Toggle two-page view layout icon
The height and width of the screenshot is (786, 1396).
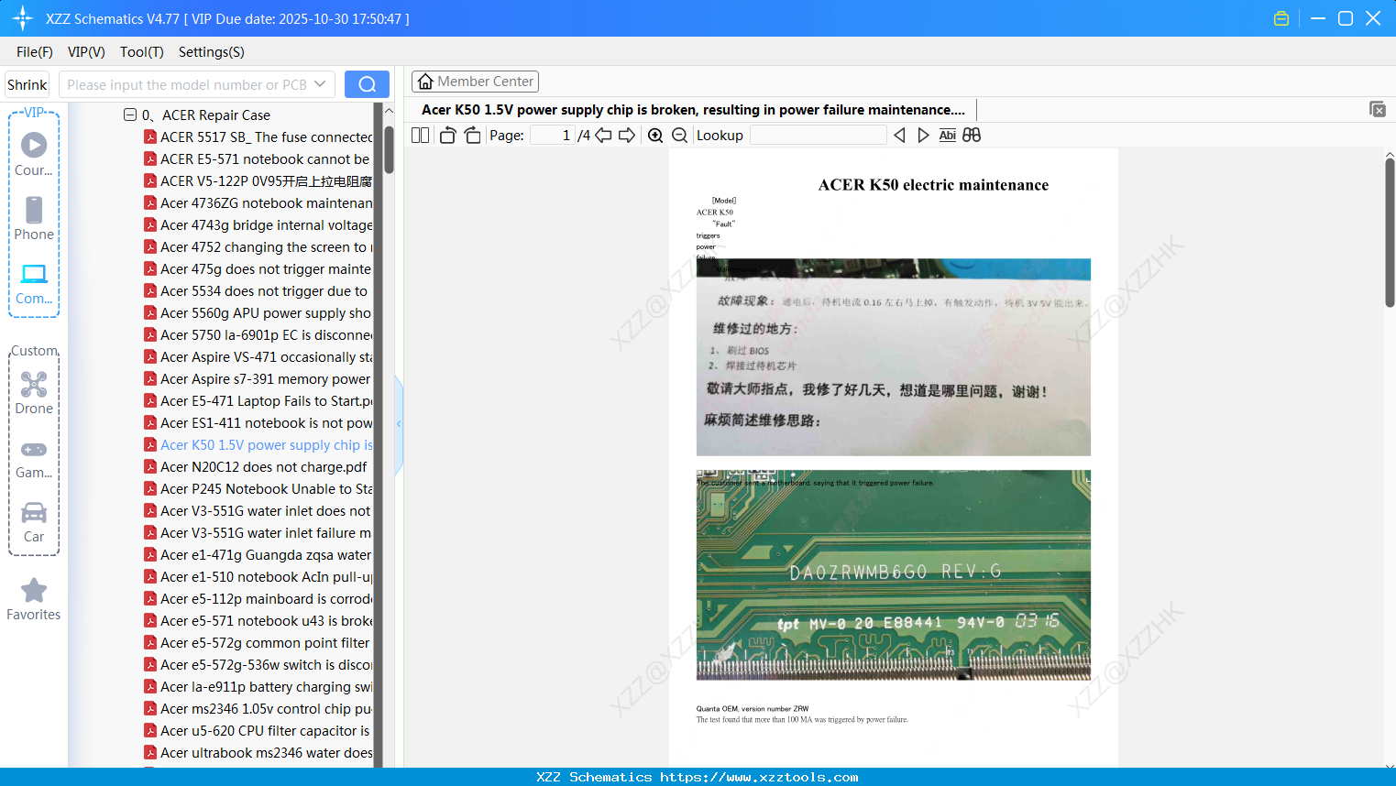421,135
